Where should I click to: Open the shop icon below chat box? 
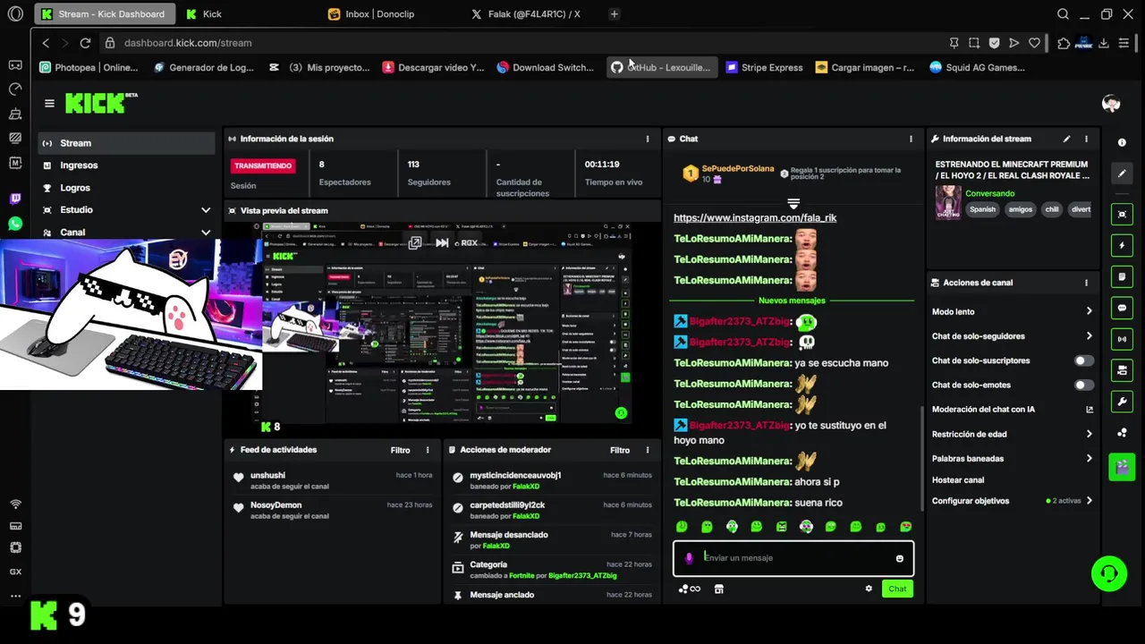pyautogui.click(x=718, y=589)
